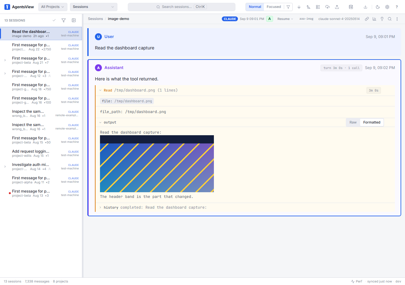Viewport: 405px width, 285px height.
Task: Open the Sessions view dropdown
Action: [93, 7]
